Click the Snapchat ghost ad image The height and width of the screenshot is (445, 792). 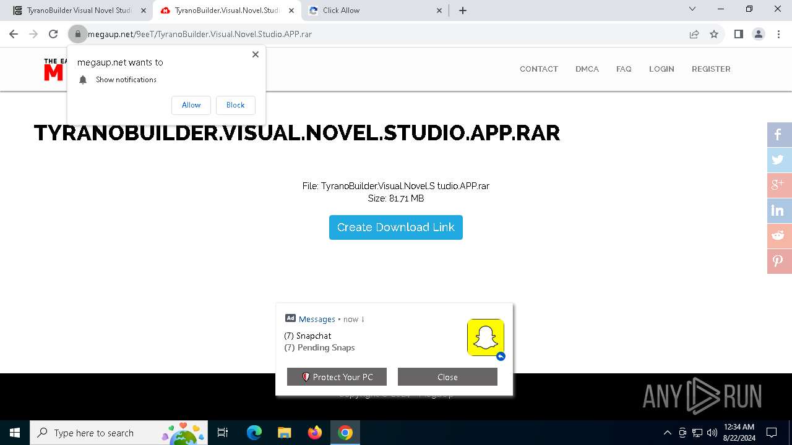coord(486,337)
